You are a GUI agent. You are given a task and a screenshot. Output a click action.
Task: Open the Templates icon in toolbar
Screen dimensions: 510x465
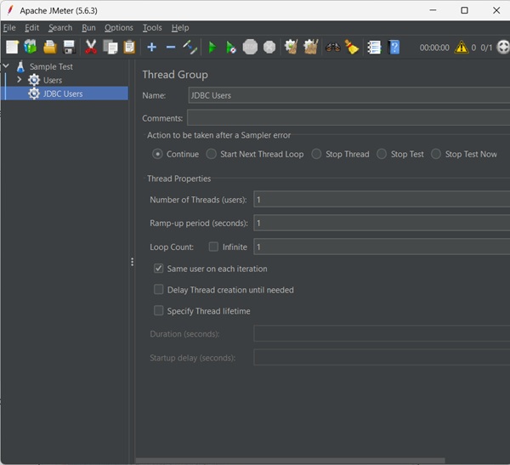point(31,48)
